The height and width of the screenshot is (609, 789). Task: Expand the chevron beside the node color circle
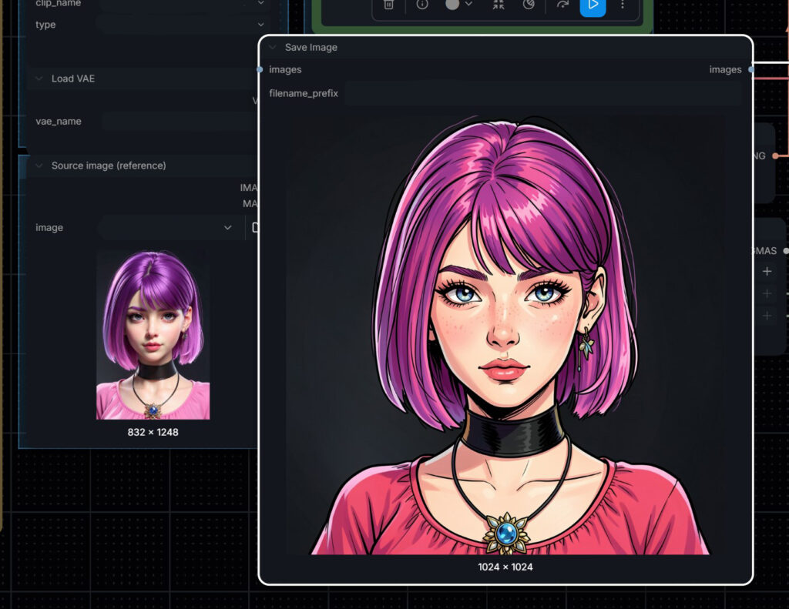468,4
